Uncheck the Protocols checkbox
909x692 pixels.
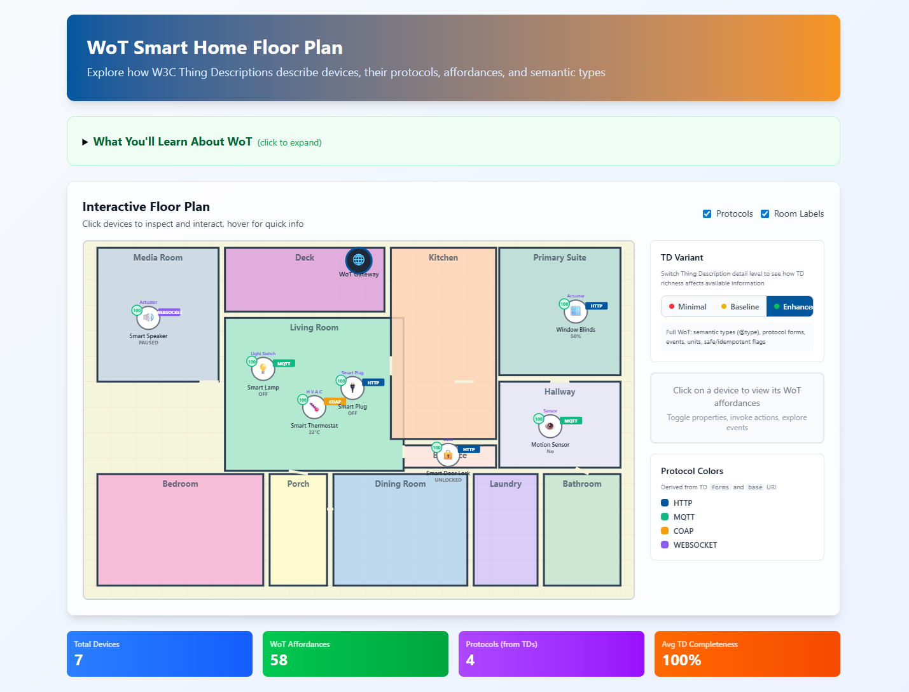[707, 214]
